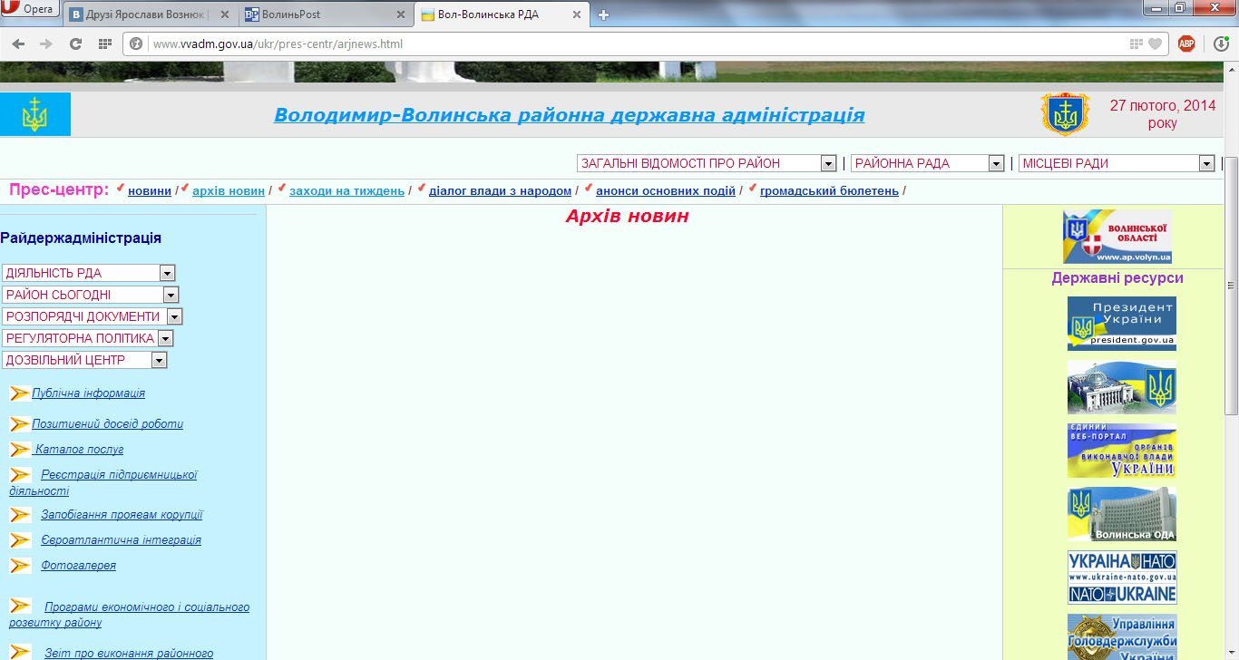1239x660 pixels.
Task: Click the heart bookmark icon in address bar
Action: 1155,44
